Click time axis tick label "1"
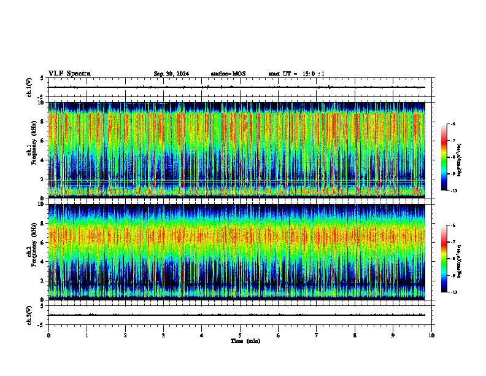This screenshot has width=486, height=376. pyautogui.click(x=87, y=335)
